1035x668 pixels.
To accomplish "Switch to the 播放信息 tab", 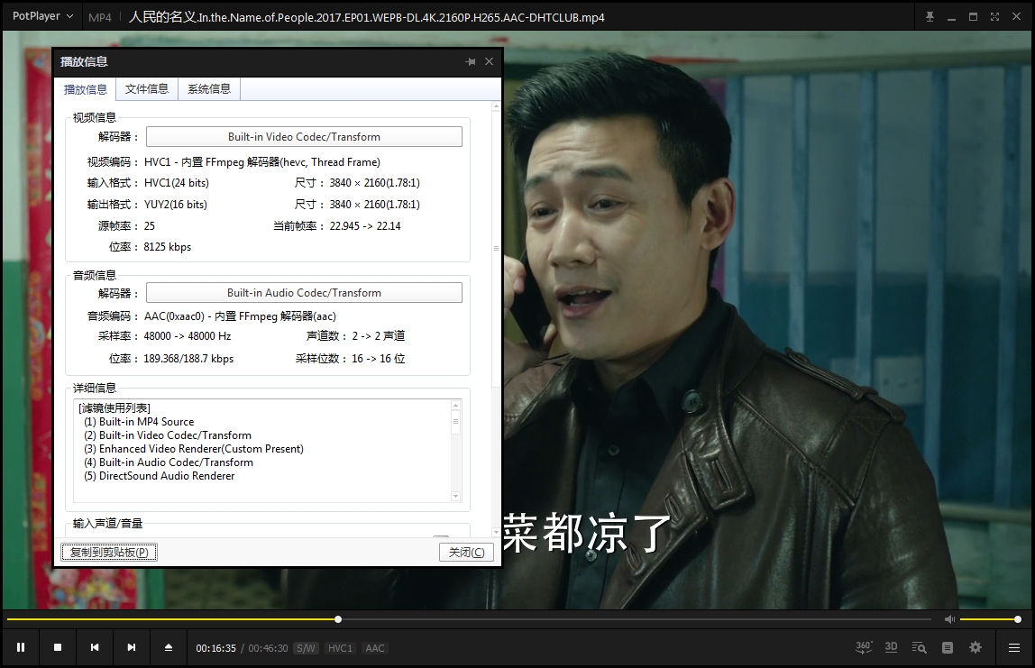I will (x=85, y=89).
